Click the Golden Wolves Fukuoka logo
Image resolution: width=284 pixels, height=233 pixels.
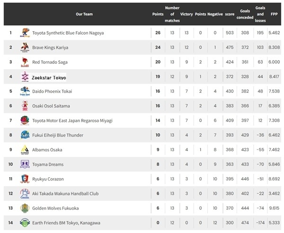tap(25, 208)
